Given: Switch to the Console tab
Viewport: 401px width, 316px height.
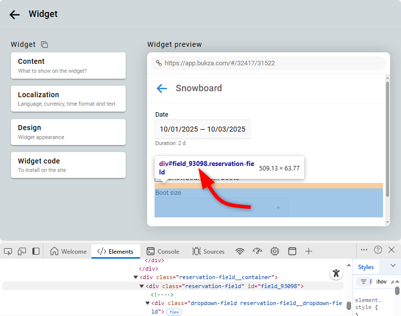Looking at the screenshot, I should (x=163, y=251).
